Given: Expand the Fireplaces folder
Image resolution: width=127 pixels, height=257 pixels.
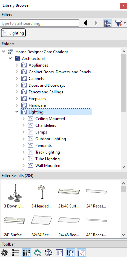Looking at the screenshot, I should [17, 99].
